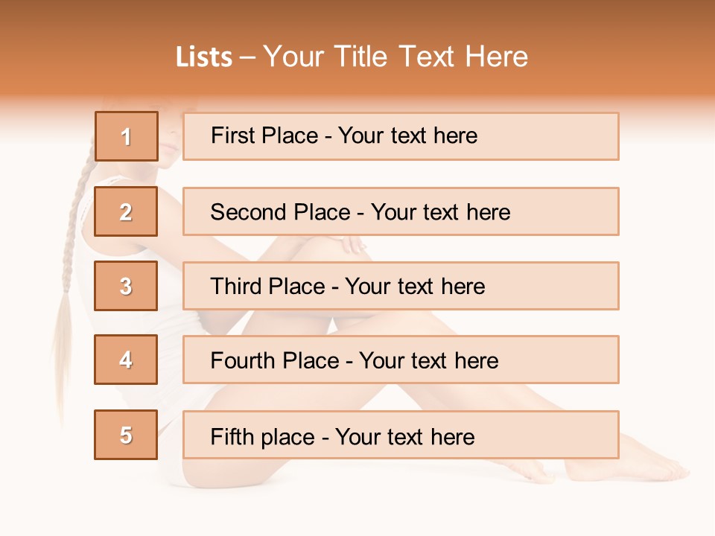Click the number 4 box

click(126, 360)
